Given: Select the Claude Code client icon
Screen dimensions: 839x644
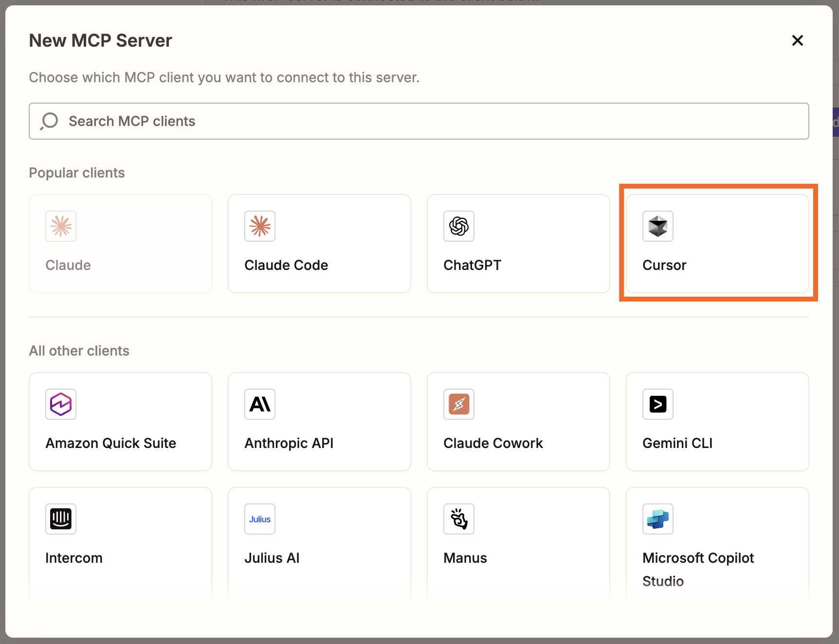Looking at the screenshot, I should [260, 226].
